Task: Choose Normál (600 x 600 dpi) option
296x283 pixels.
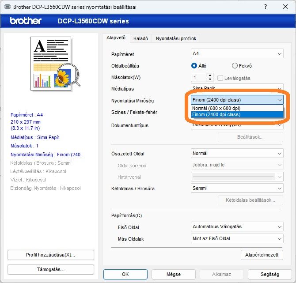Action: pos(237,108)
